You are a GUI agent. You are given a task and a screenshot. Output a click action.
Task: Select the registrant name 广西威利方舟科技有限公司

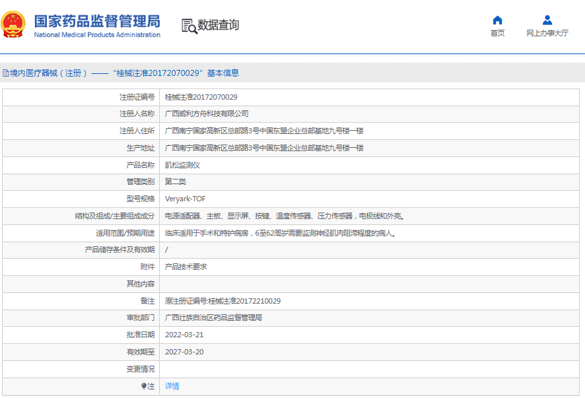207,114
